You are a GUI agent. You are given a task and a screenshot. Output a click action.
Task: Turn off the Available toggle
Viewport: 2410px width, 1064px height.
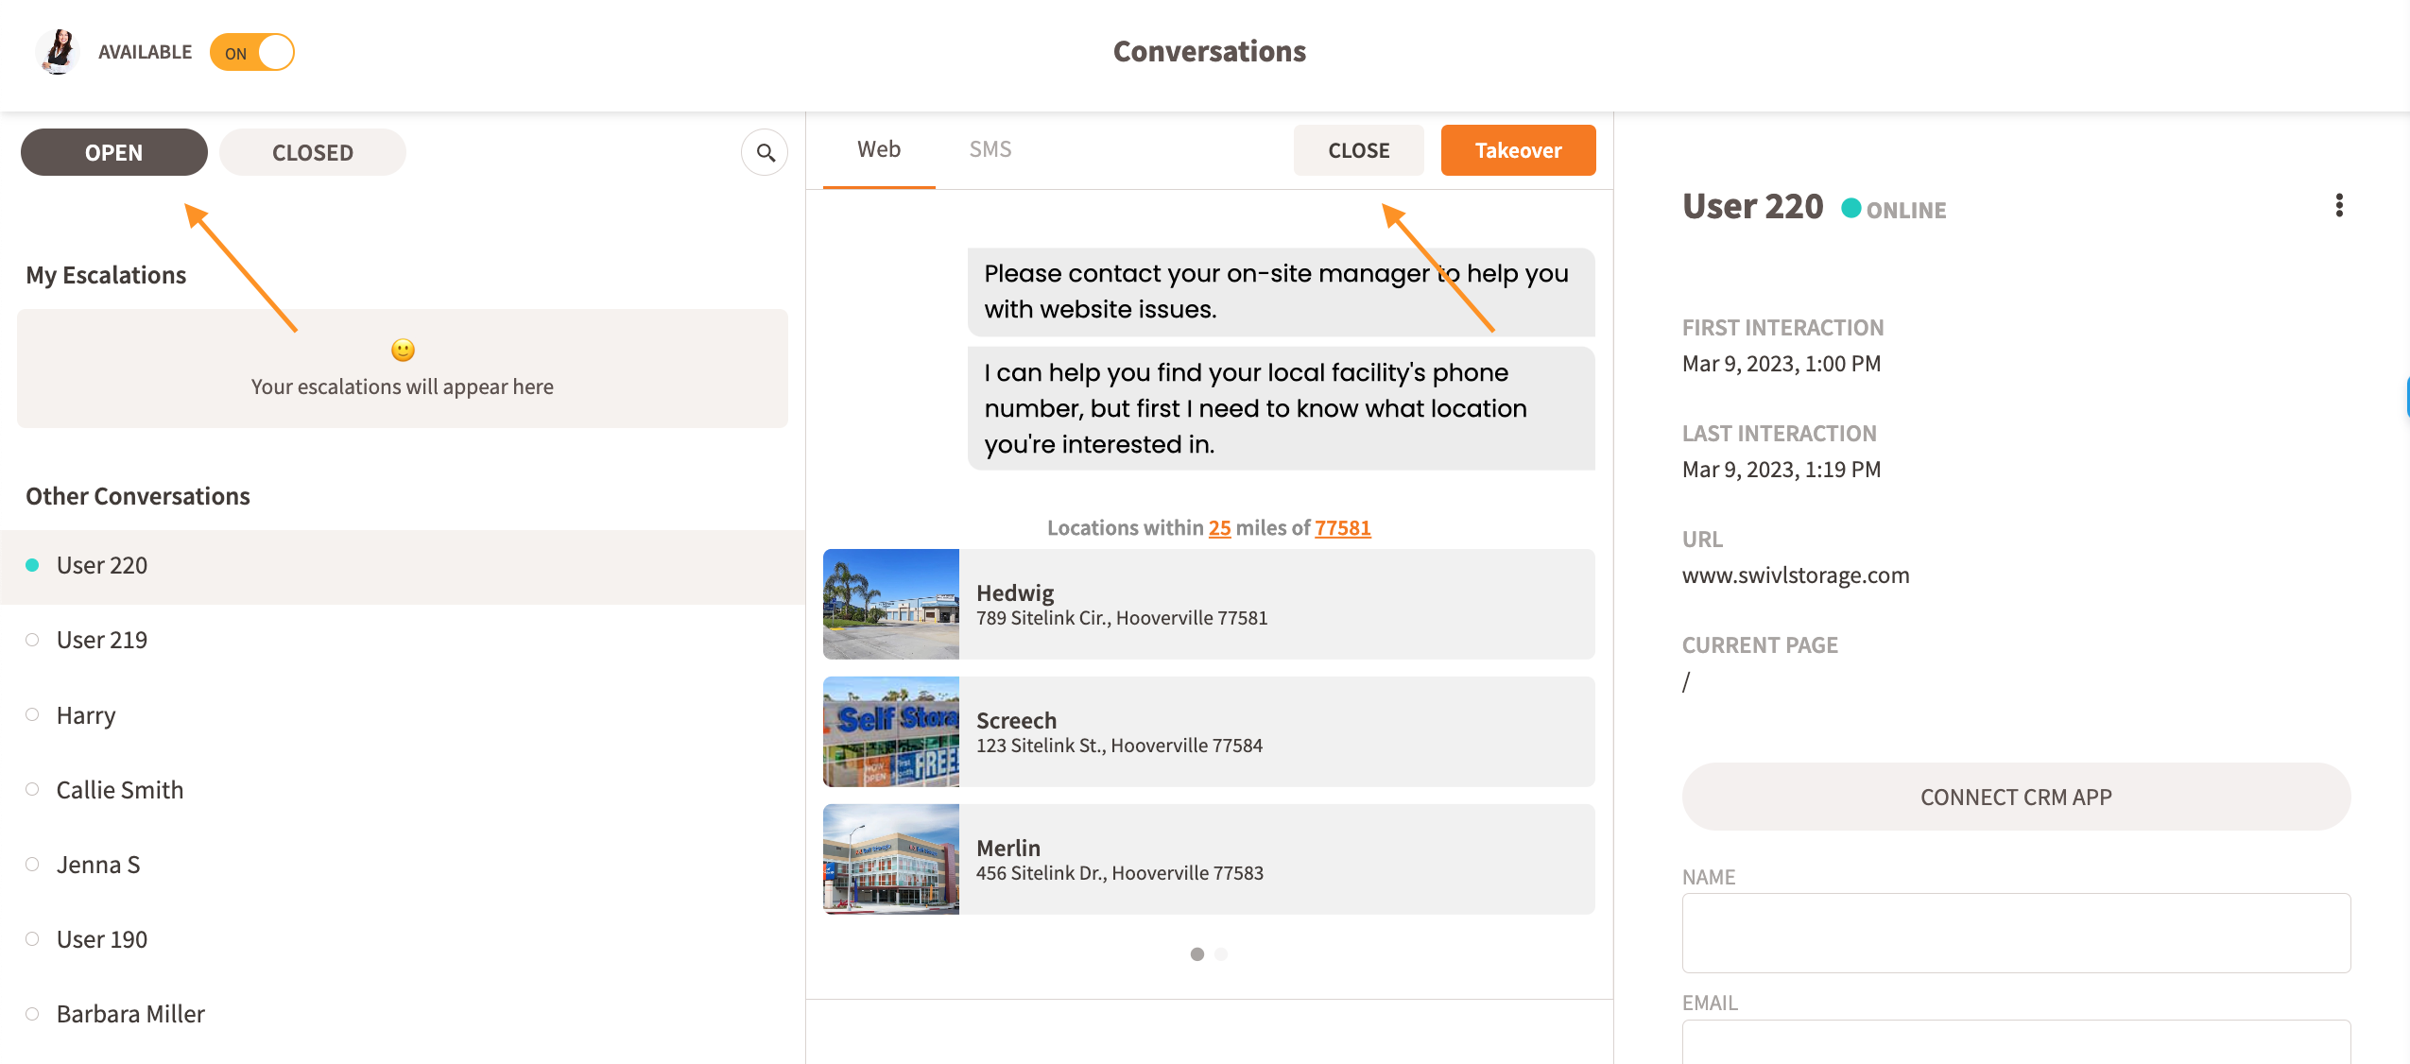coord(252,53)
